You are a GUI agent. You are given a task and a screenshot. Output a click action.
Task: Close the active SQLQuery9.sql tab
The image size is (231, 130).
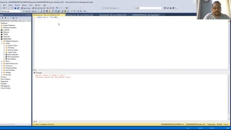click(x=64, y=15)
